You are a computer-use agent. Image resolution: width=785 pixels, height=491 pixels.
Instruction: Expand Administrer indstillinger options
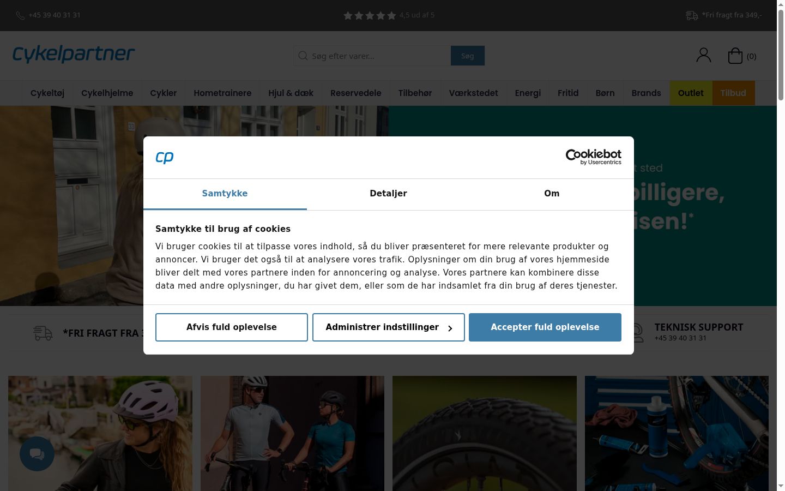[x=388, y=327]
